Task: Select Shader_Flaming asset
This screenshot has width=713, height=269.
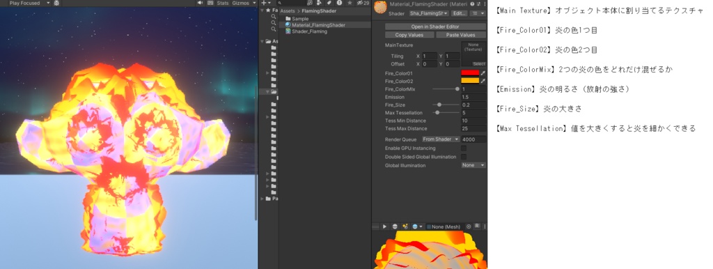Action: point(306,31)
